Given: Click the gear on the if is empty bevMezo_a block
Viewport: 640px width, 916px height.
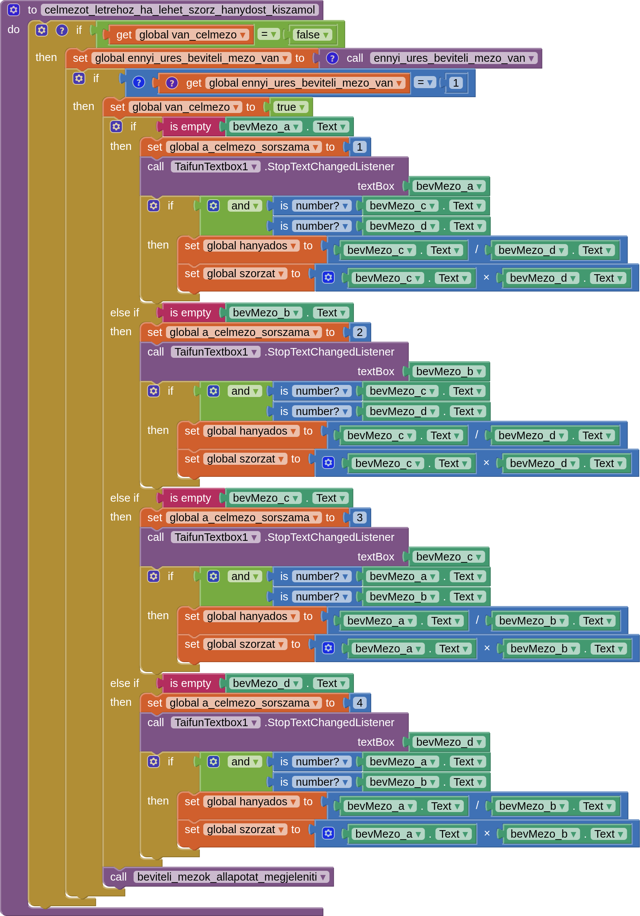Looking at the screenshot, I should pos(116,127).
